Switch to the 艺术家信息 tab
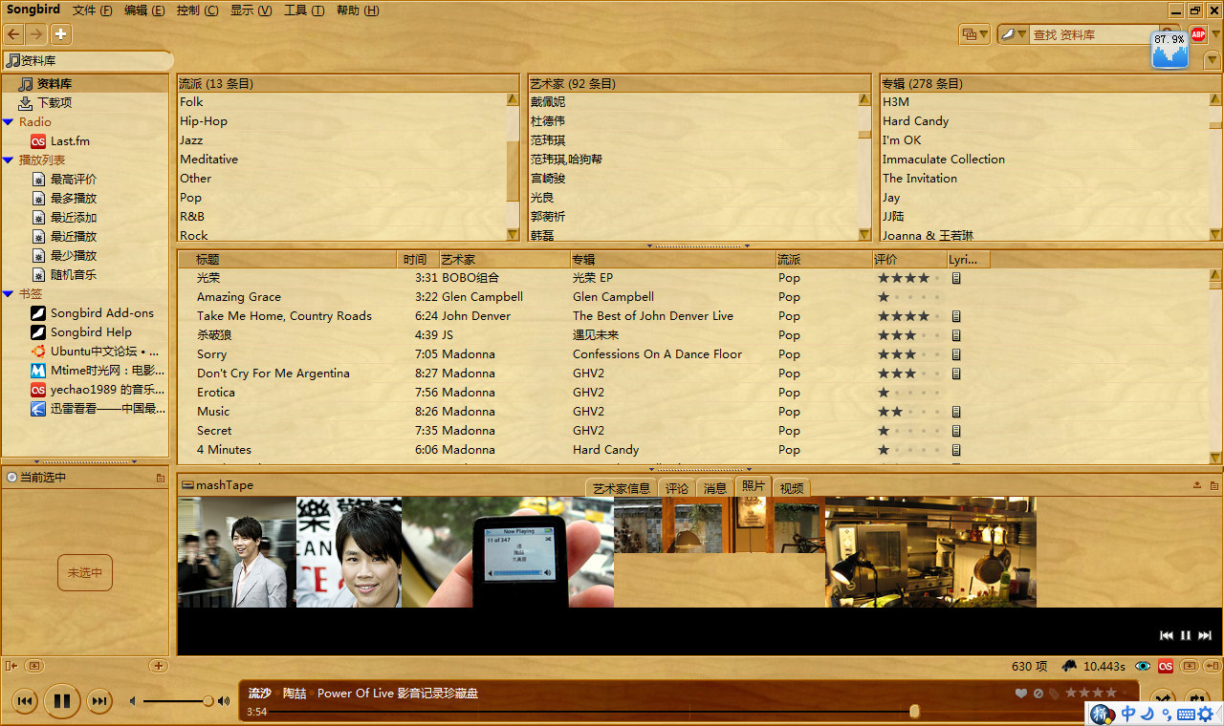Image resolution: width=1224 pixels, height=726 pixels. [x=621, y=488]
